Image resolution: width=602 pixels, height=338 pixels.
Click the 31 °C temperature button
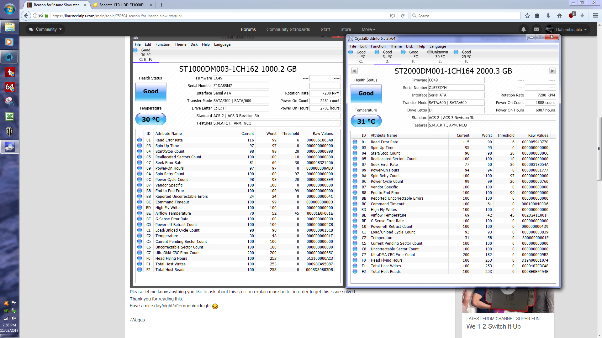tap(366, 121)
